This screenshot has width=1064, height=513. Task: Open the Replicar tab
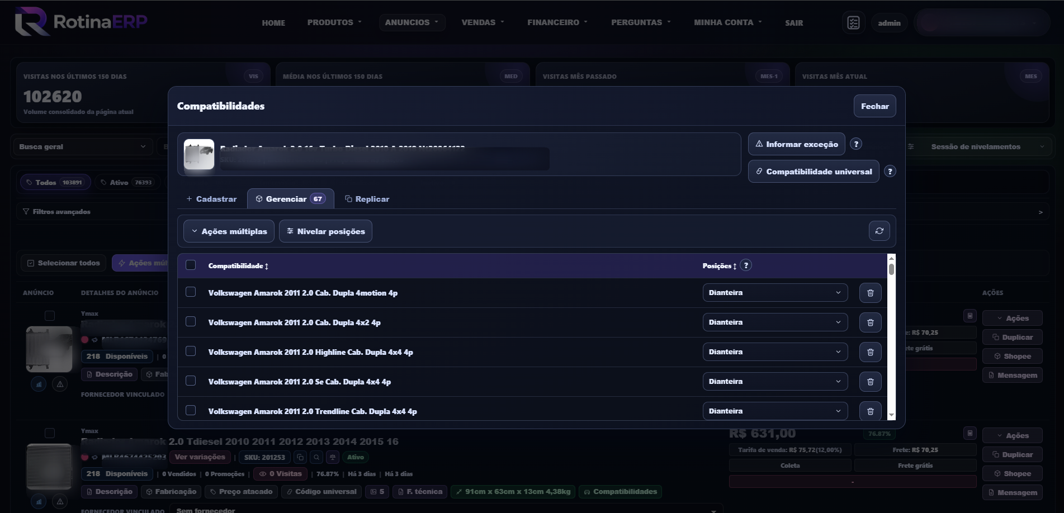367,199
